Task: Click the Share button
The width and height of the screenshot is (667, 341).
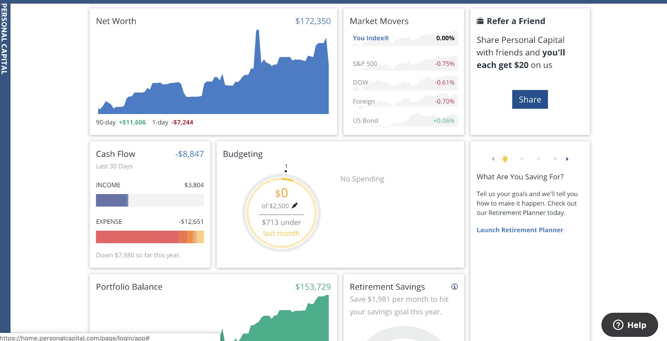Action: pos(530,99)
